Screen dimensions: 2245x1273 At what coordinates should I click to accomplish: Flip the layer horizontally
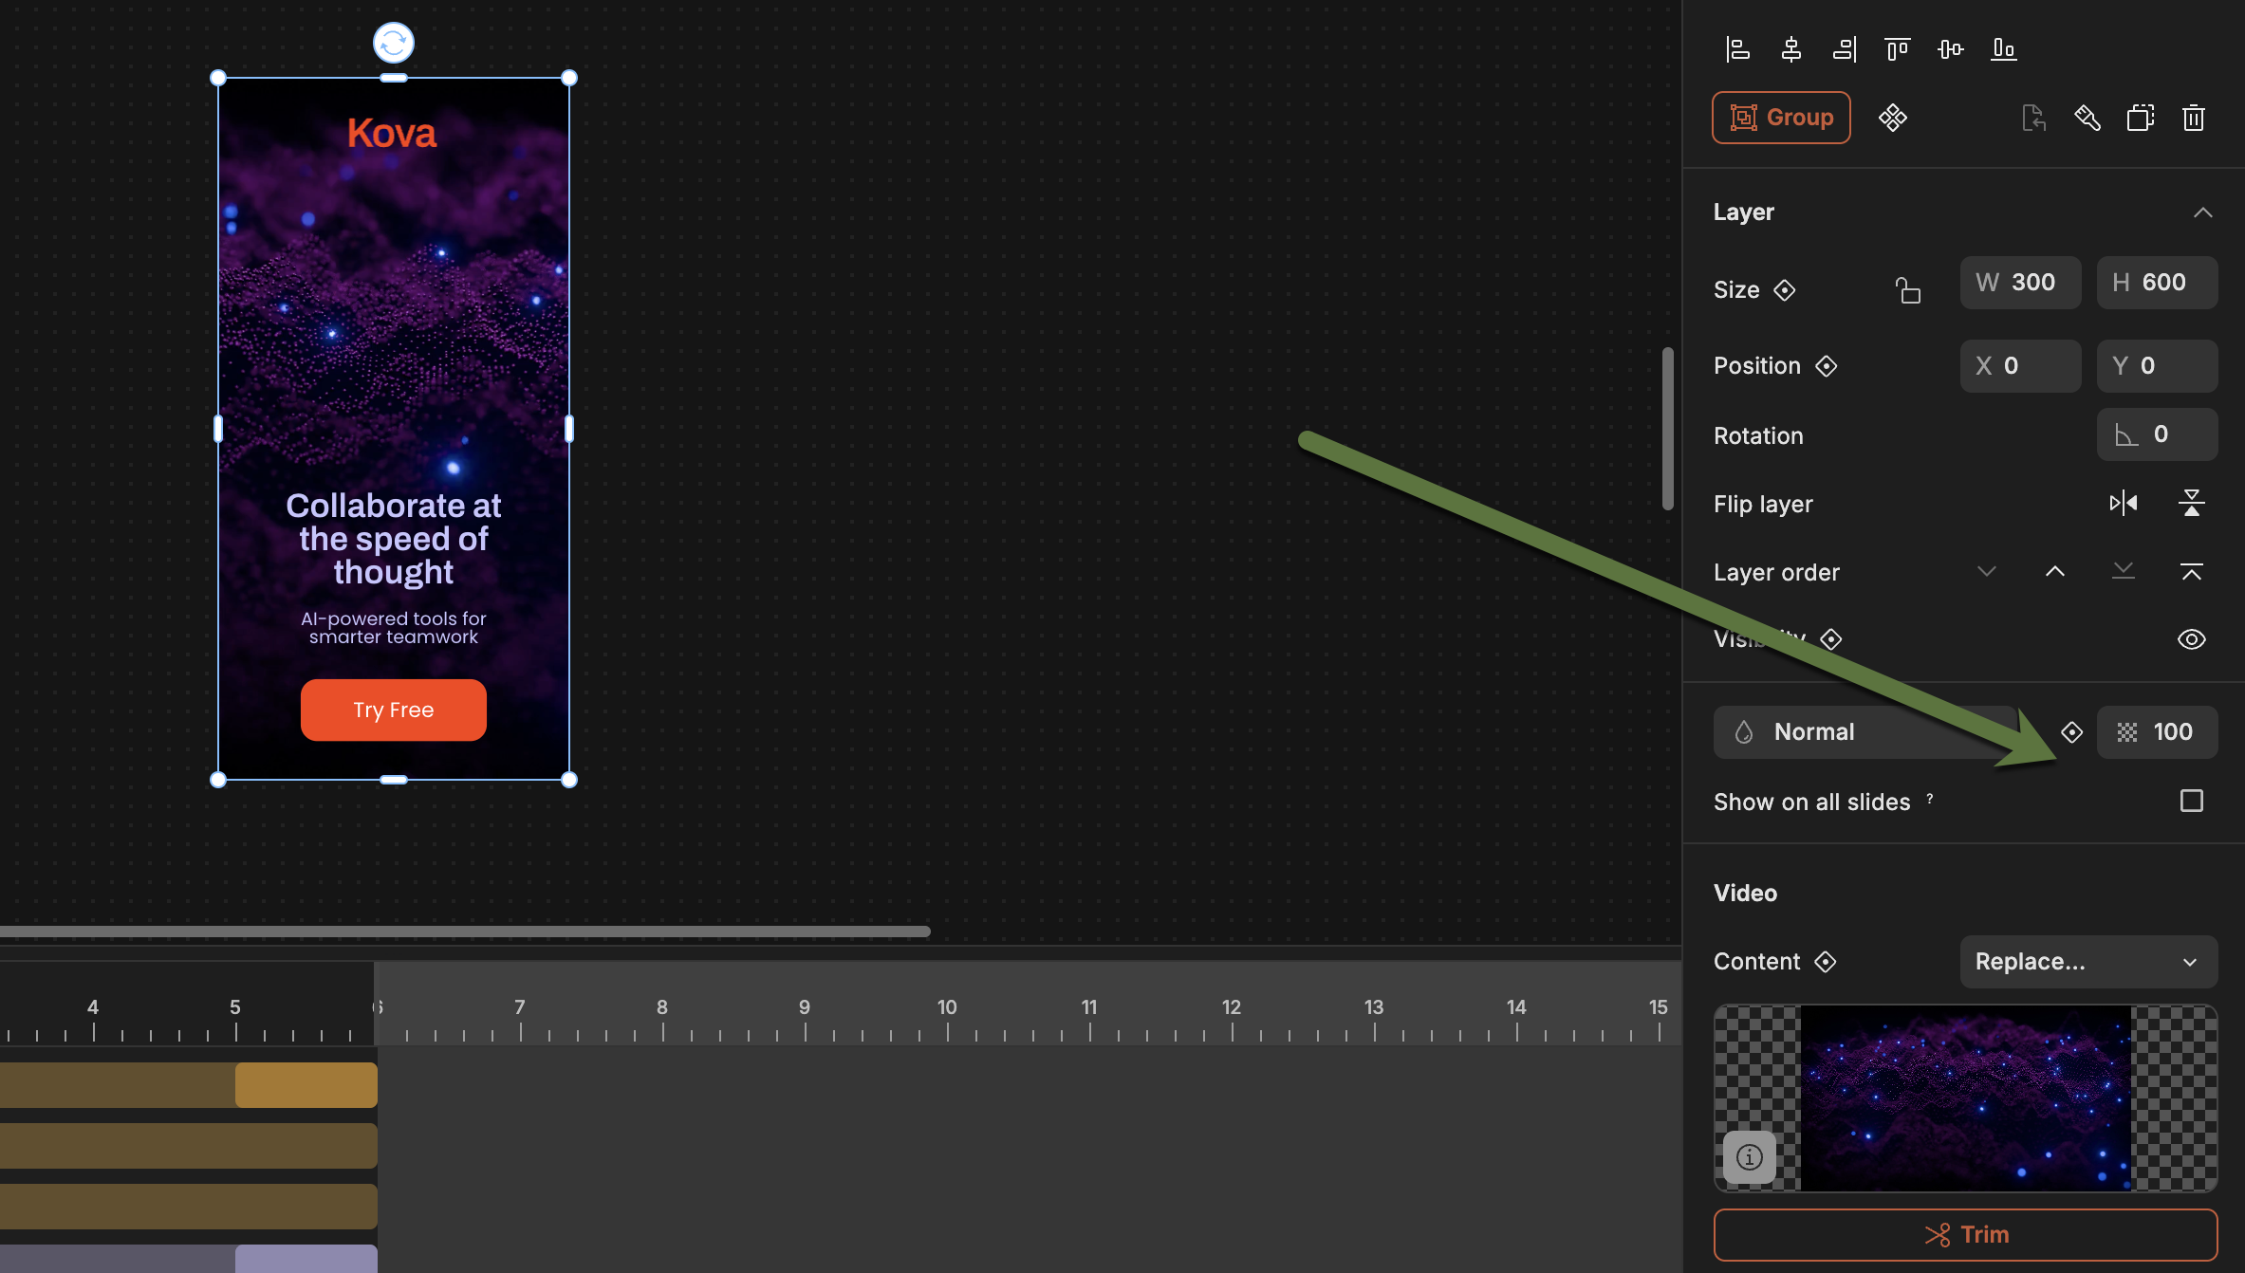2123,503
